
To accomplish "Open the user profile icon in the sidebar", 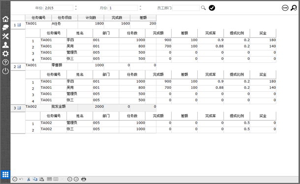I will 5,45.
